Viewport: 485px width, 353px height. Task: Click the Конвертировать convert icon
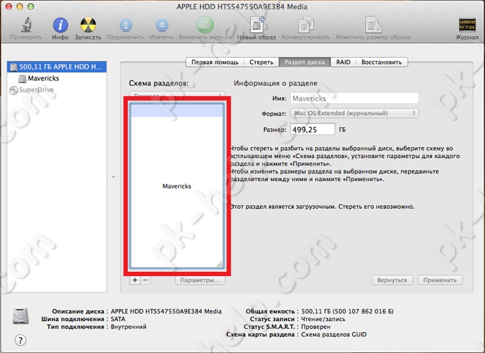point(306,25)
